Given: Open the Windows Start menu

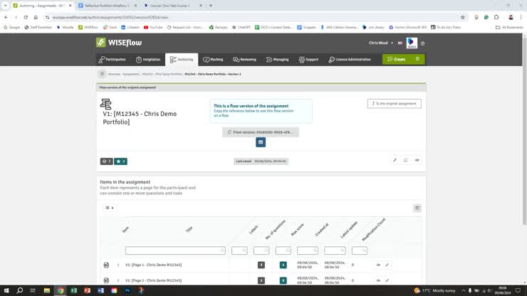Looking at the screenshot, I should (x=6, y=290).
